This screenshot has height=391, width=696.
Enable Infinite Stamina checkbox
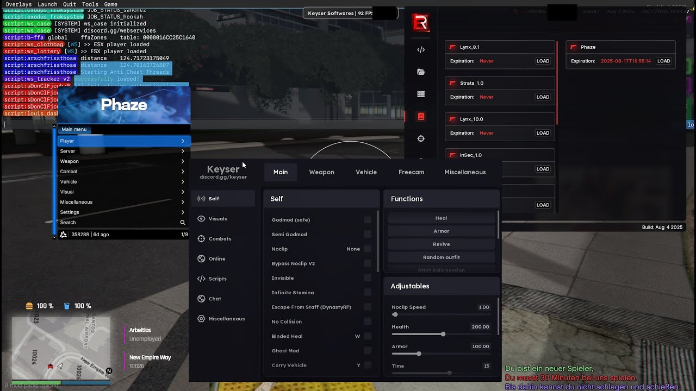pos(368,293)
